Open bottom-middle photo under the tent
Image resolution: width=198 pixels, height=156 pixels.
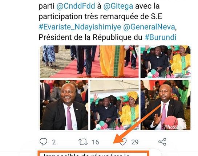[x=114, y=105]
